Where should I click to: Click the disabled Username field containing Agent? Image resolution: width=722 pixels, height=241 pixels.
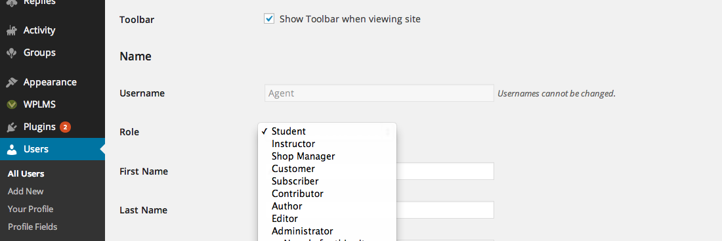[x=379, y=93]
